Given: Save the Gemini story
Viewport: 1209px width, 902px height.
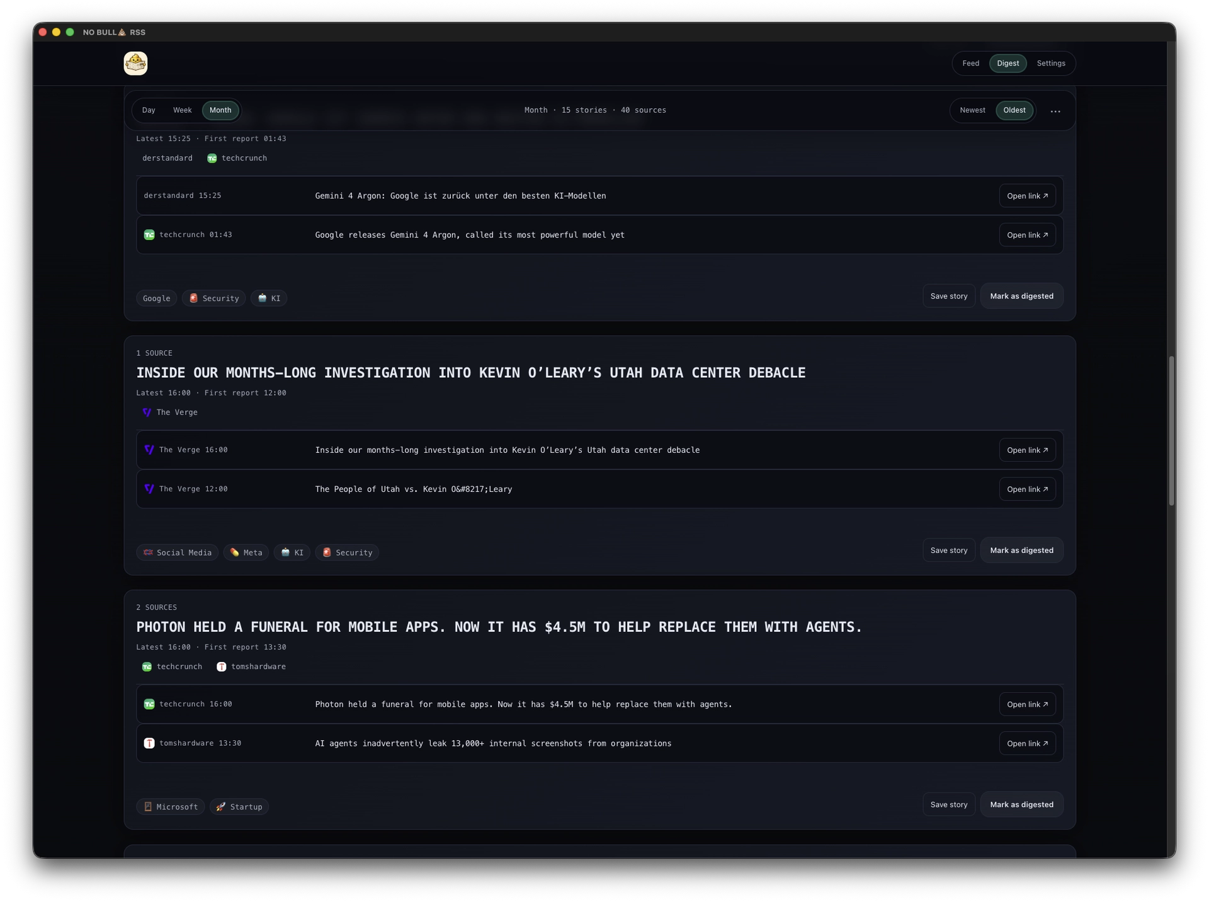Looking at the screenshot, I should [948, 296].
